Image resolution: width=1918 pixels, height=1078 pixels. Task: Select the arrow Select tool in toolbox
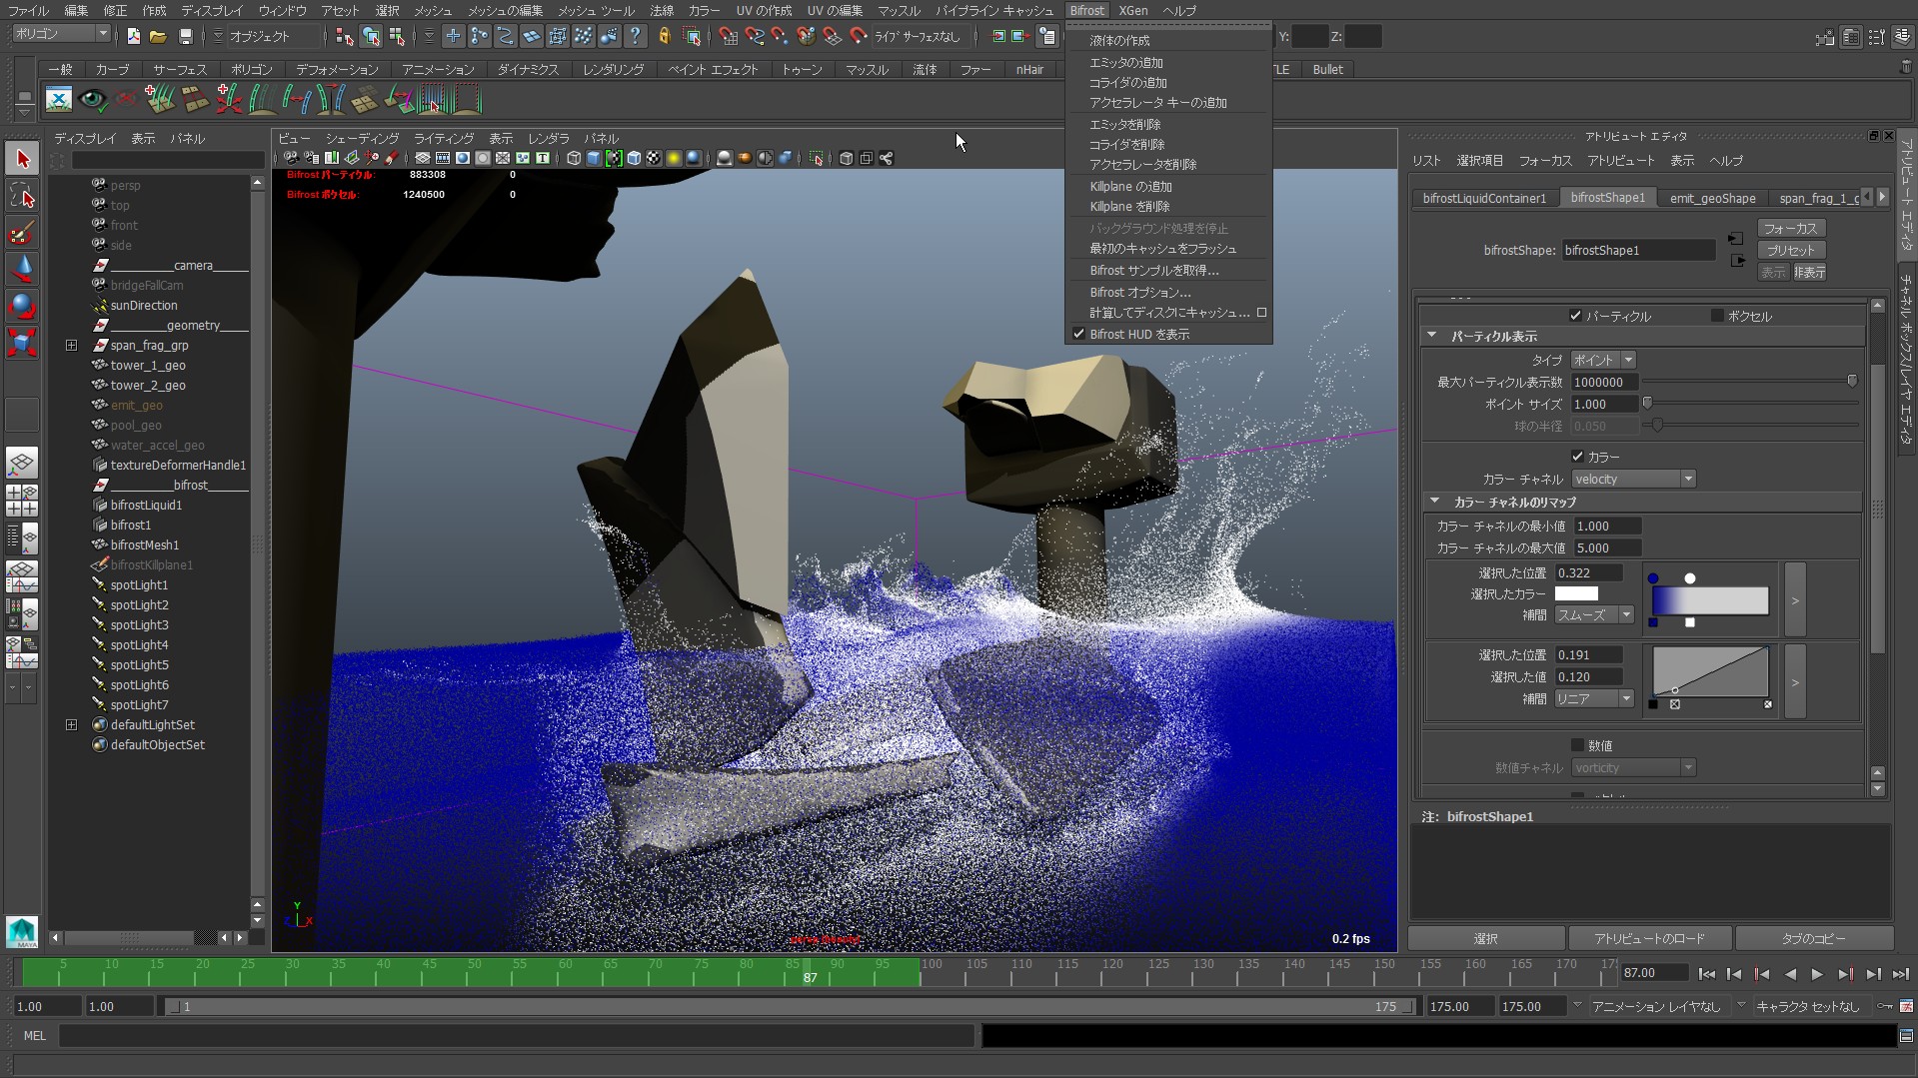[22, 160]
